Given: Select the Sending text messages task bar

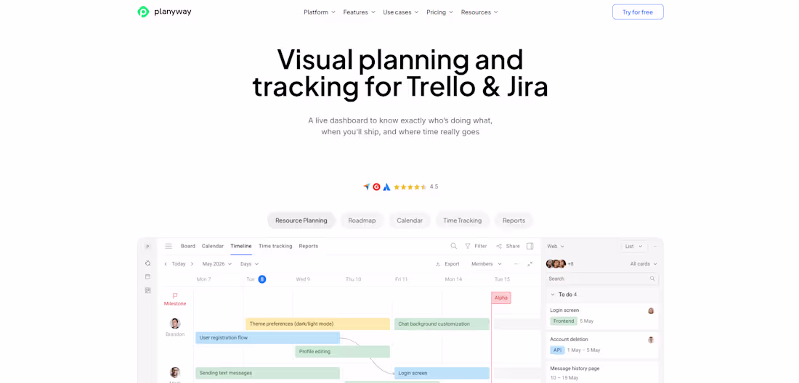Looking at the screenshot, I should click(x=267, y=373).
